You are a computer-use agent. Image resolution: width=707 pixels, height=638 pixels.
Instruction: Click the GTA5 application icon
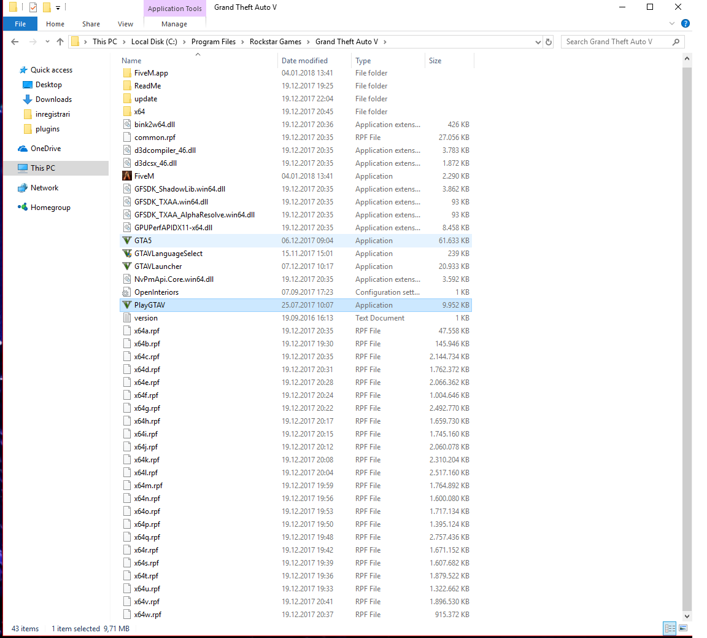tap(126, 241)
